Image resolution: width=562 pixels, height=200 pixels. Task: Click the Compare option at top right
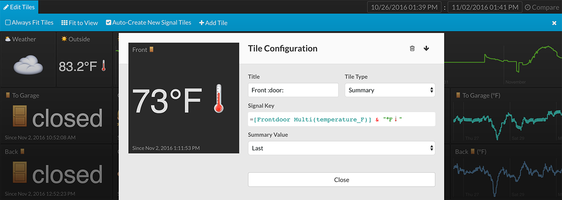tap(542, 7)
